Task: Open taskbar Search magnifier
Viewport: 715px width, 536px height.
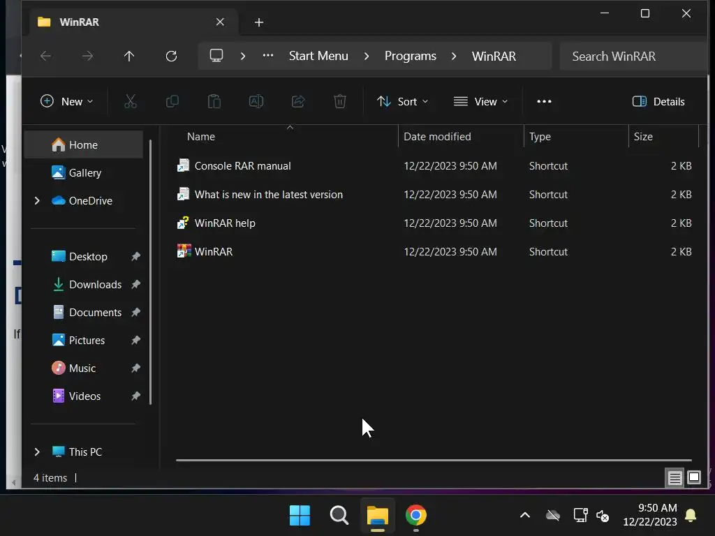Action: pyautogui.click(x=339, y=516)
